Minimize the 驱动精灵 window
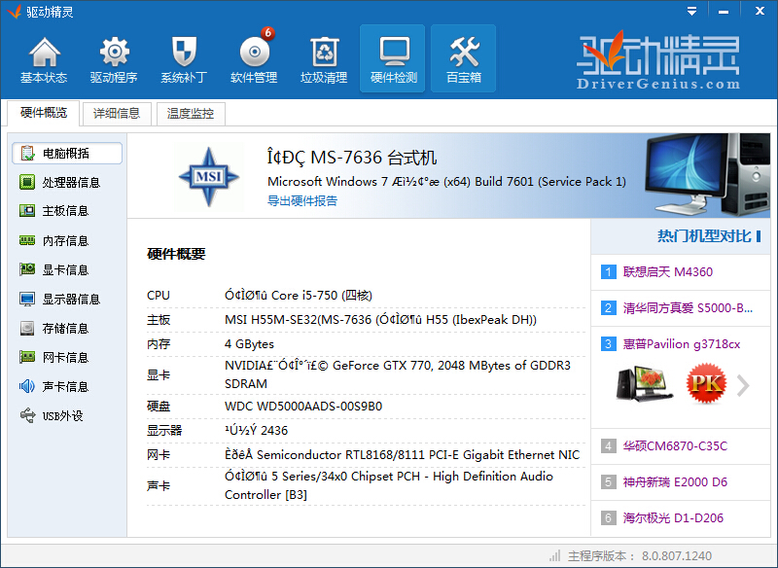 [724, 11]
